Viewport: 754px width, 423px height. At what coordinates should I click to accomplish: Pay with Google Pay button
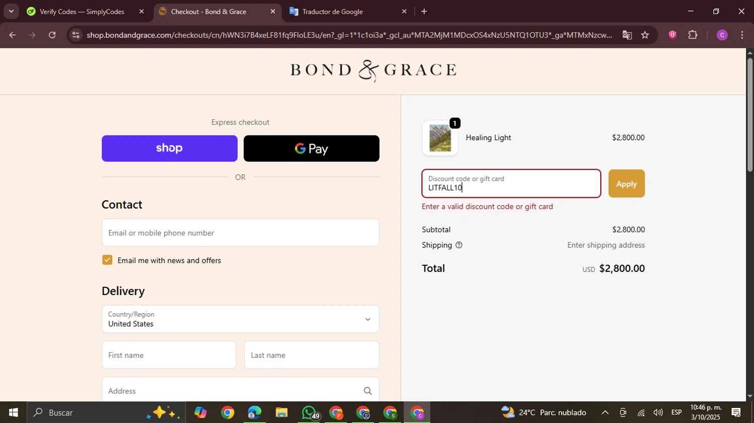[312, 149]
